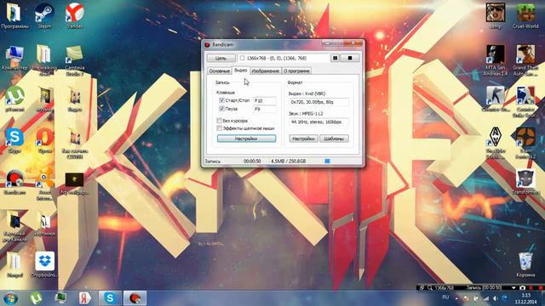Open the Yandex browser desktop shortcut

pos(75,16)
